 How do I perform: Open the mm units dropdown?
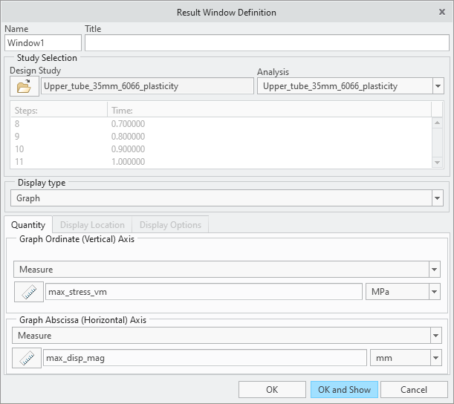[434, 359]
